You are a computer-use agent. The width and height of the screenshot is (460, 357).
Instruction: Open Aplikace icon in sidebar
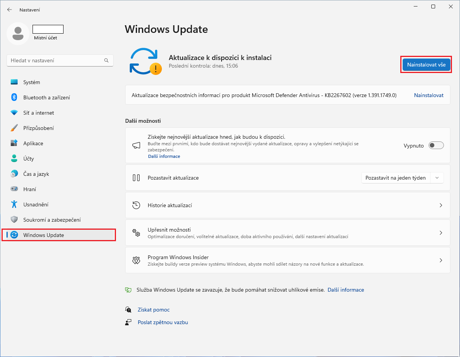point(14,143)
